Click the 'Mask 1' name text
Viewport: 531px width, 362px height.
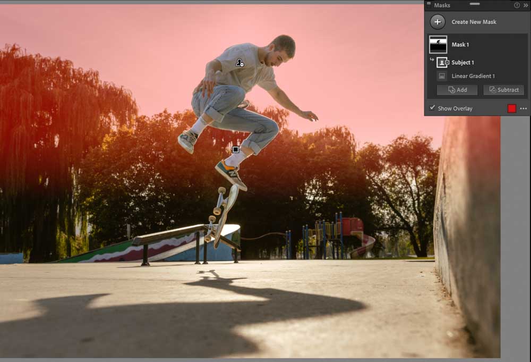coord(460,45)
